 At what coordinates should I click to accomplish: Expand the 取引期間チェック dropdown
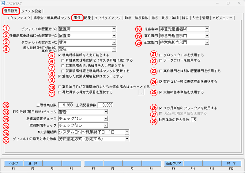pos(106,125)
